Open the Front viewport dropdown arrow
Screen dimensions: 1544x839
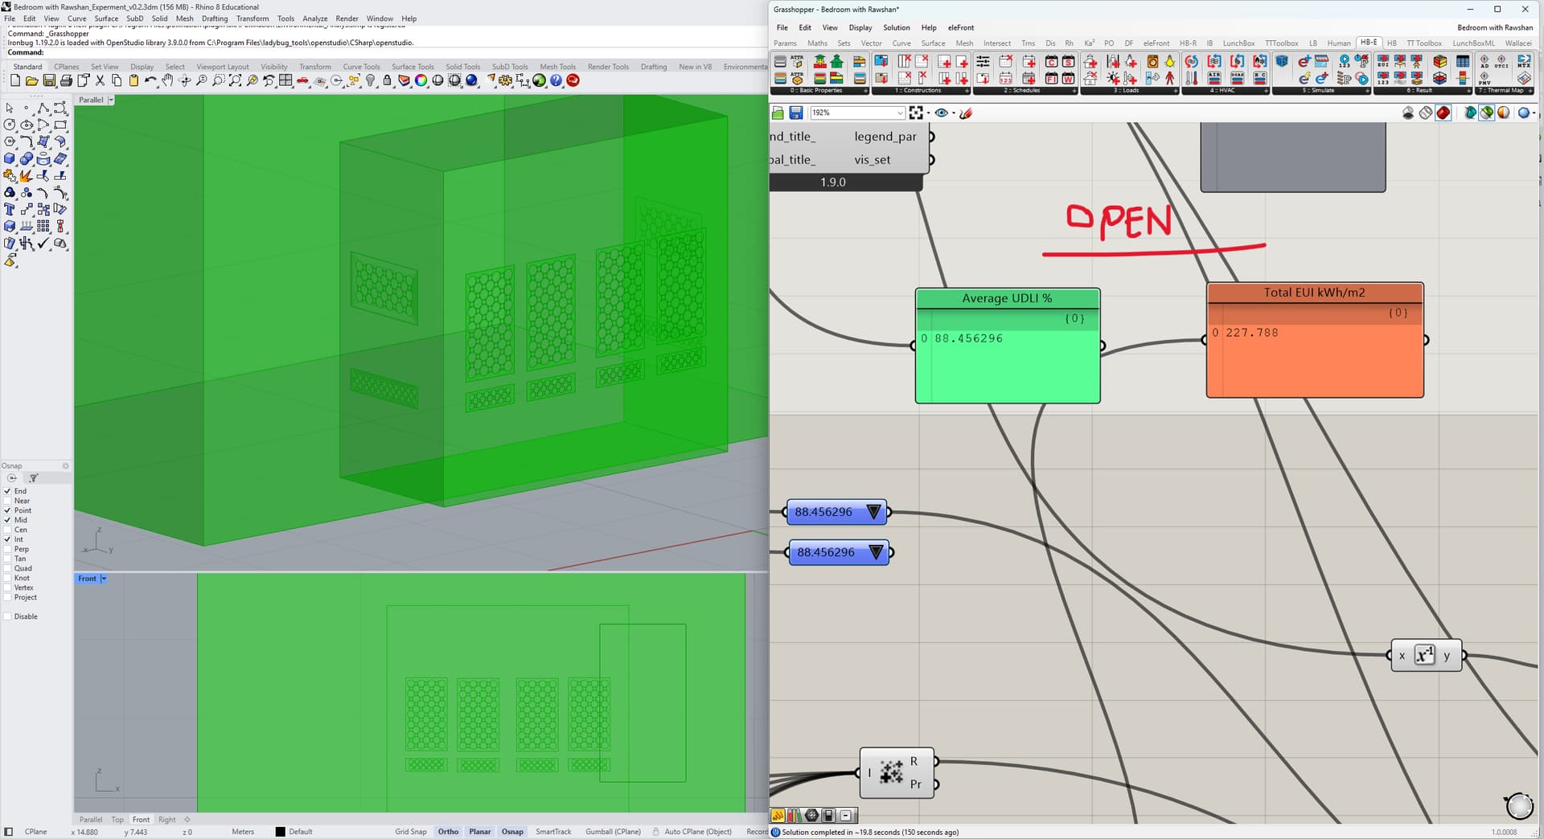(104, 579)
